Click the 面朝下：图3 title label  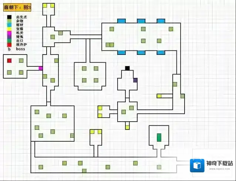coord(17,7)
